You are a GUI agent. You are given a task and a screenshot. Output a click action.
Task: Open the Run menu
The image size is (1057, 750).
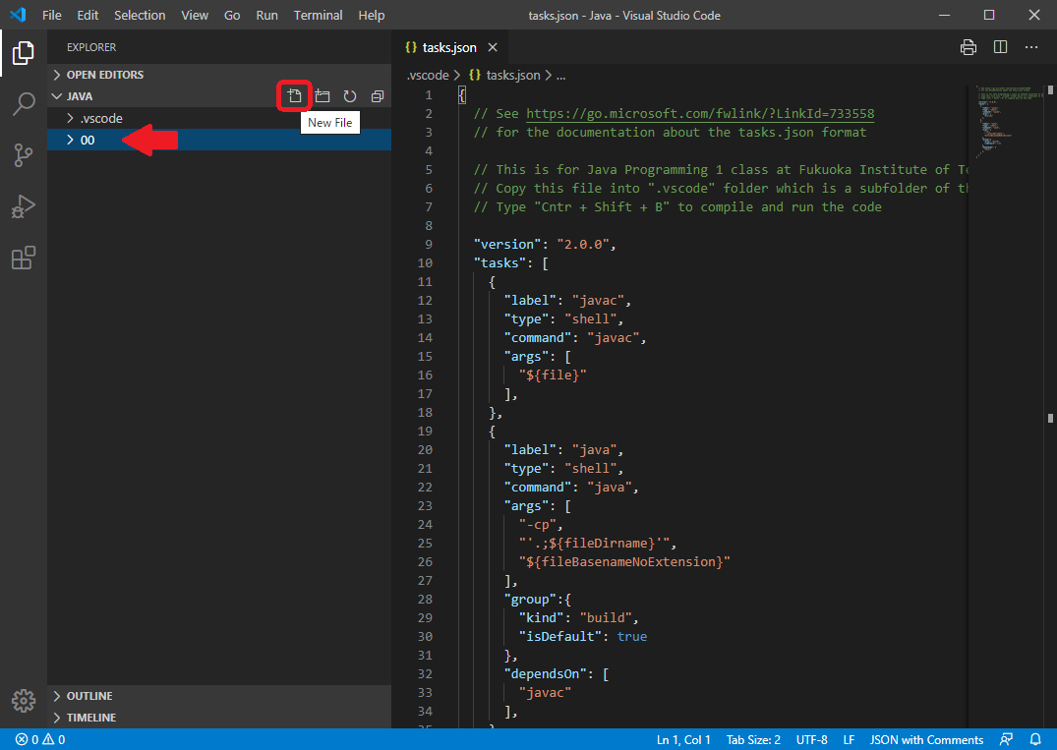click(266, 15)
